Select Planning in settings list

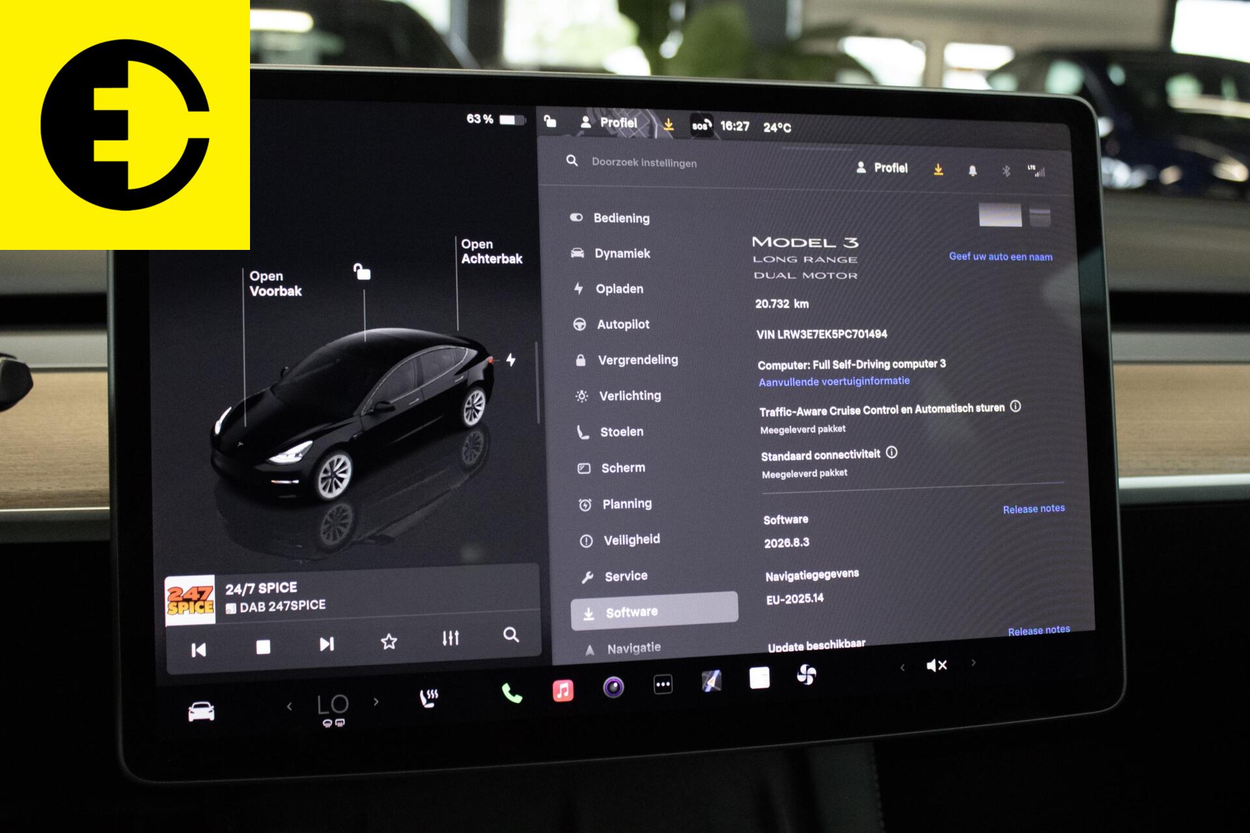(x=615, y=504)
